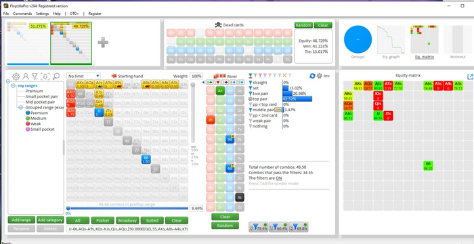Select Pocket pairs preset button
474x244 pixels.
click(x=102, y=220)
